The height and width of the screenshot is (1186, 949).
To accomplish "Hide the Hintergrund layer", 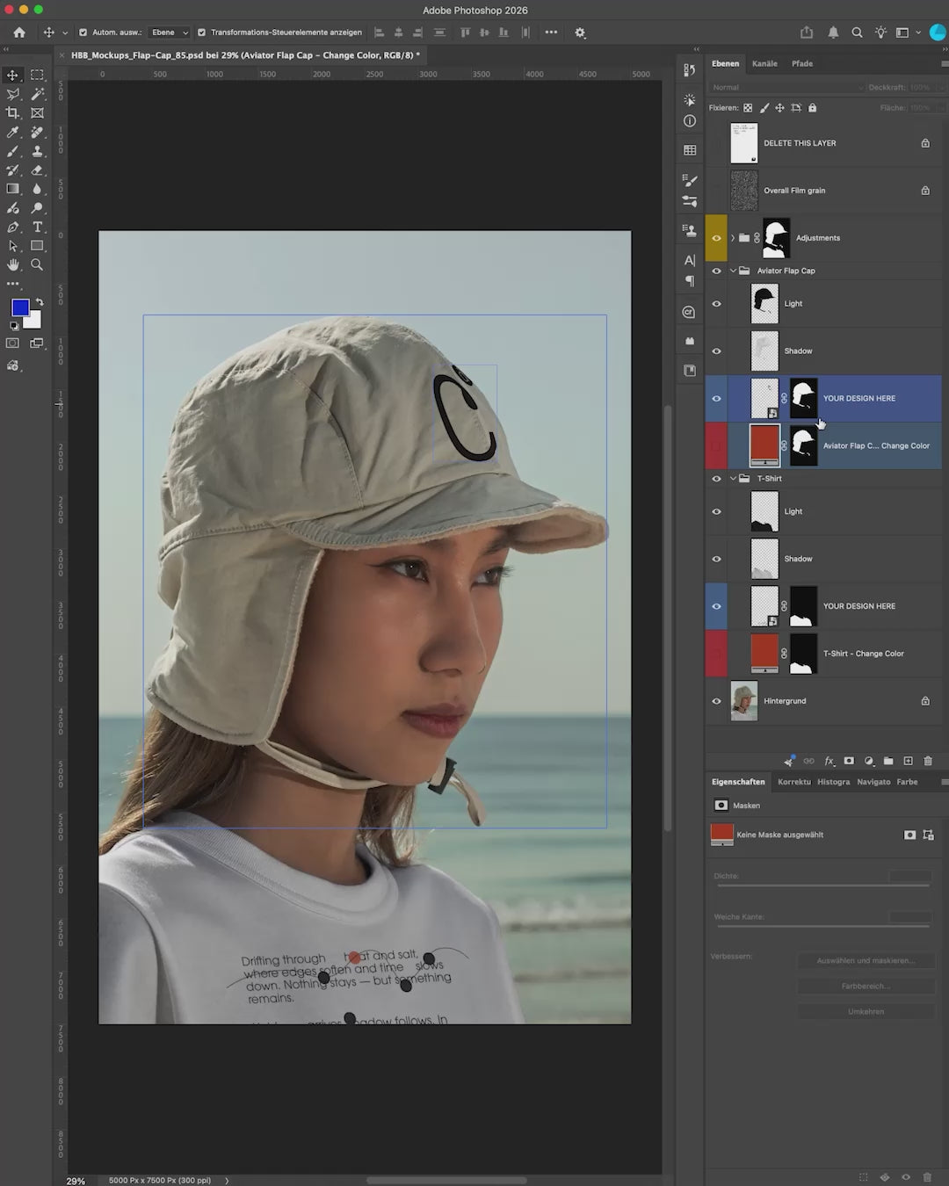I will [716, 701].
